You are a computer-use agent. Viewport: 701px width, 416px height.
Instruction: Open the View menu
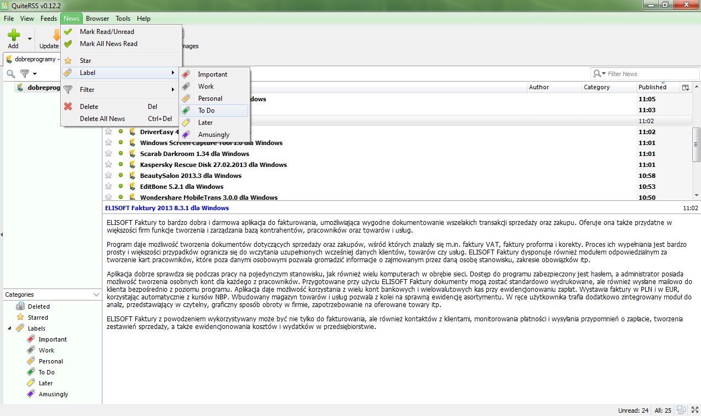click(x=27, y=18)
